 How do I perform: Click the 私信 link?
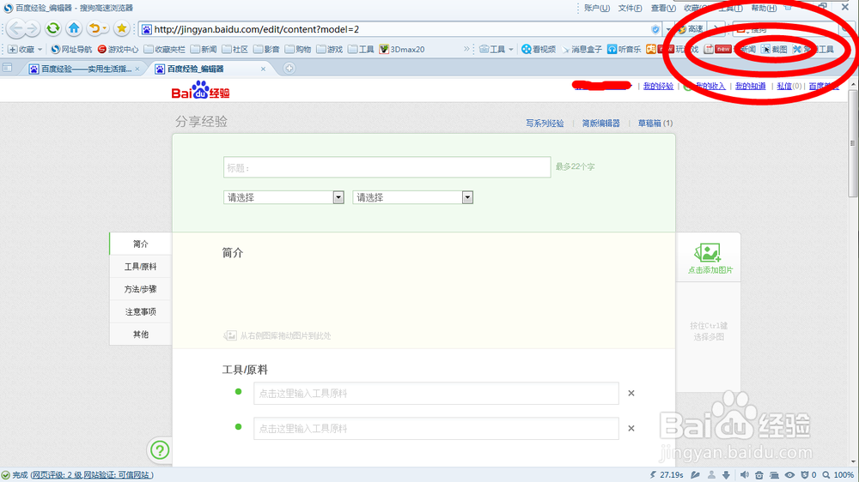784,86
